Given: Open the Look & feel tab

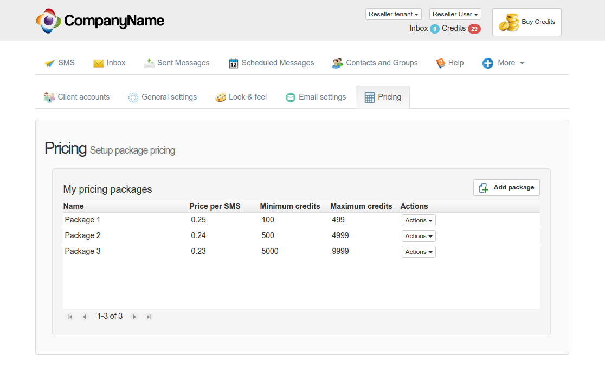Looking at the screenshot, I should (x=241, y=97).
